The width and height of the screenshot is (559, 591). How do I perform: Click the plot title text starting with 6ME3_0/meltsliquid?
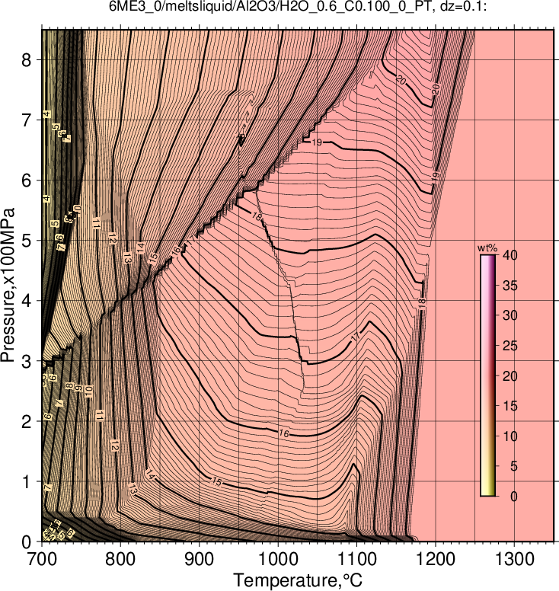point(298,6)
